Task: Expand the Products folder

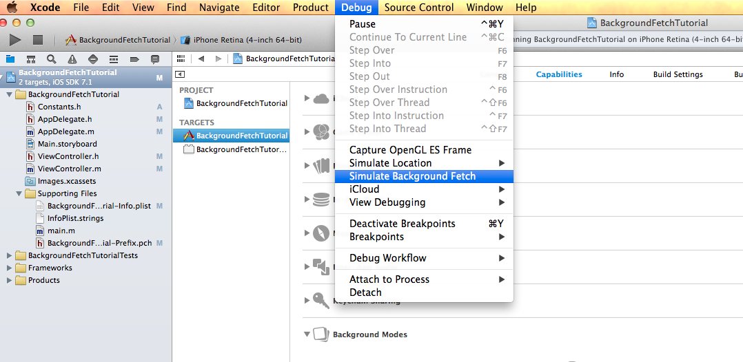Action: [10, 280]
